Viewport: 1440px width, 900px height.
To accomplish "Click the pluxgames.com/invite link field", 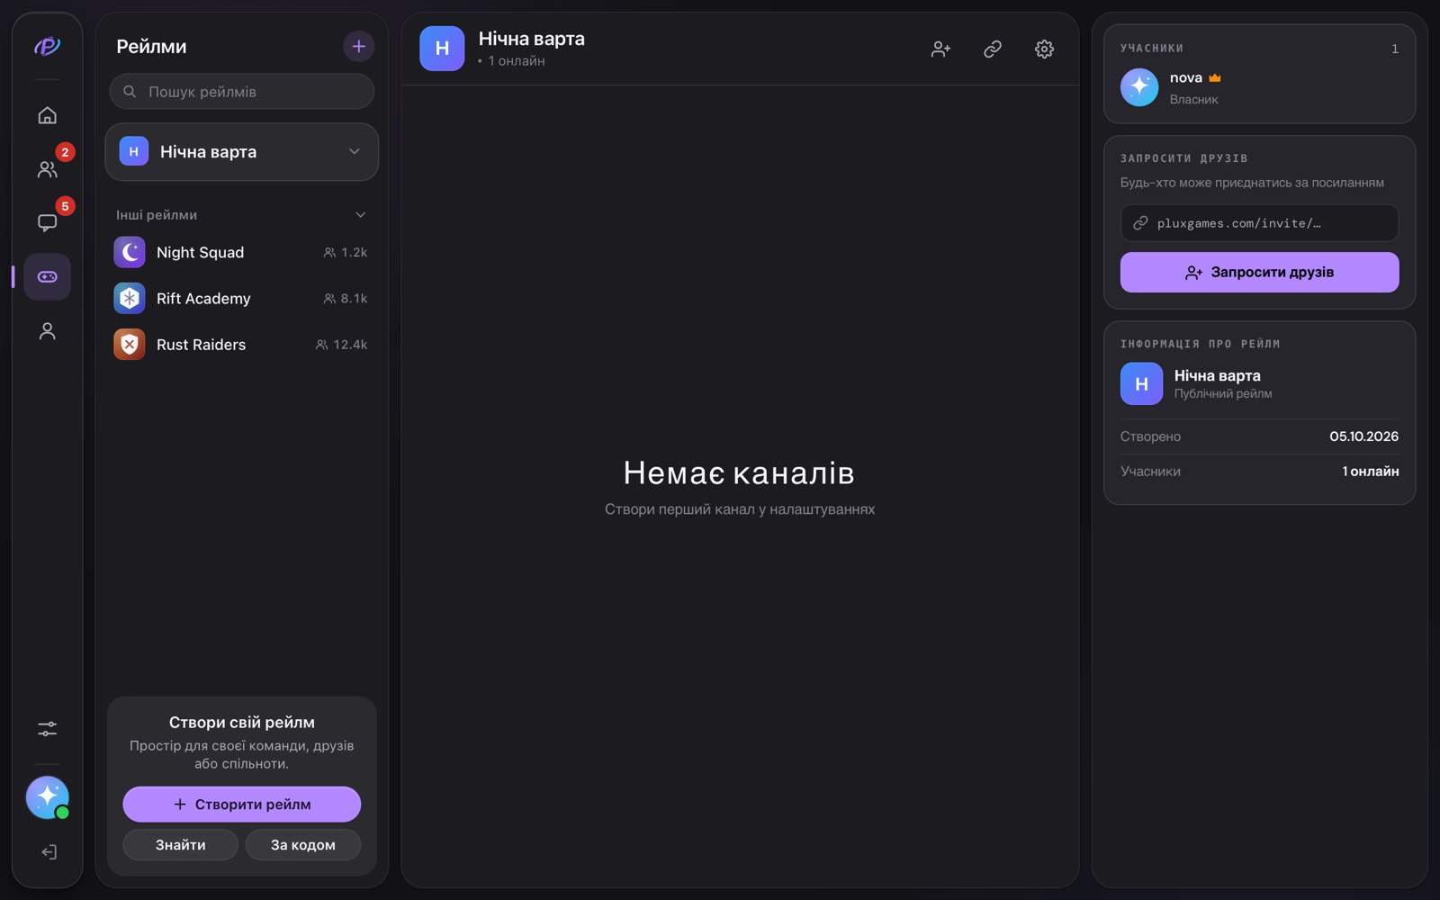I will point(1259,223).
